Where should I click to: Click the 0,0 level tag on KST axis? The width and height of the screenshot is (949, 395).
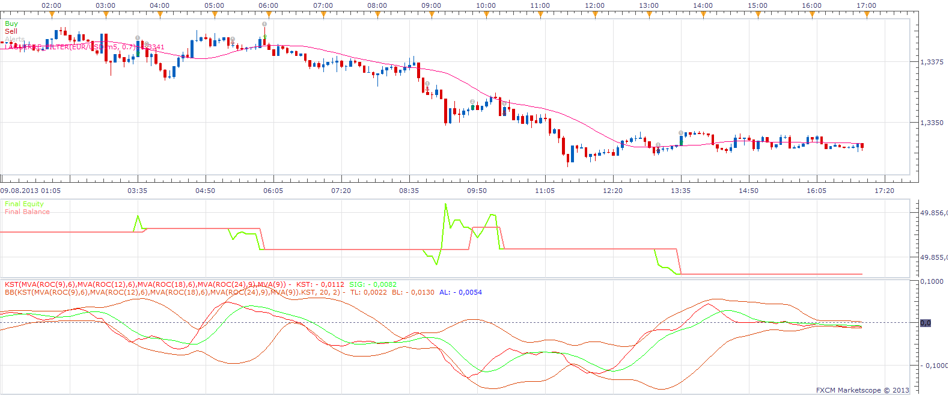point(926,323)
